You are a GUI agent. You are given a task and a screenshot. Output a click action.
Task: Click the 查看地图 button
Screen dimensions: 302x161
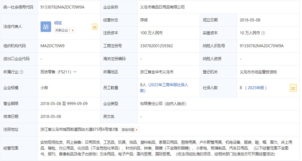130,130
